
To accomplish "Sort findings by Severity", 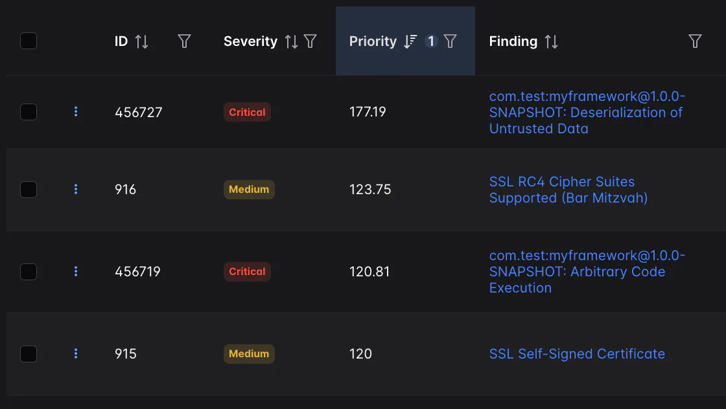I will (x=292, y=42).
